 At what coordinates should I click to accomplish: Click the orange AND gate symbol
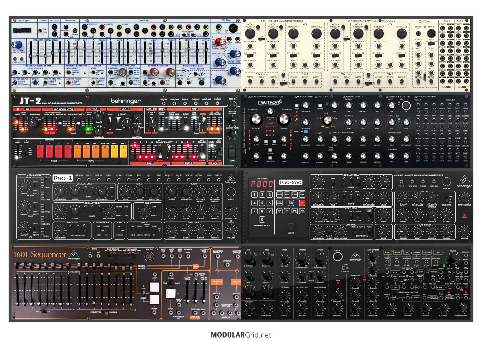(196, 266)
